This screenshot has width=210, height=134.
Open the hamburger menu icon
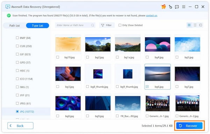point(184,7)
